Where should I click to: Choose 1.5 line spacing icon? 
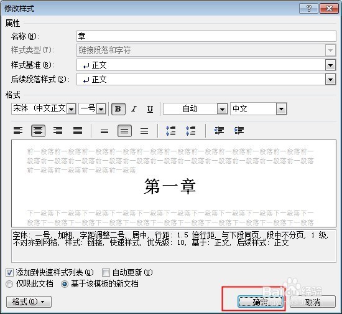(x=124, y=131)
